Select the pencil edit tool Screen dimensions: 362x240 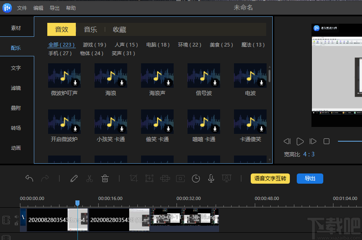(74, 178)
